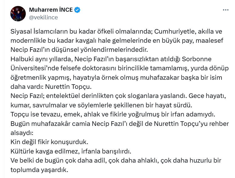The height and width of the screenshot is (178, 235).
Task: Click the line beginning 'Topçu ise tevazu'
Action: [x=113, y=114]
